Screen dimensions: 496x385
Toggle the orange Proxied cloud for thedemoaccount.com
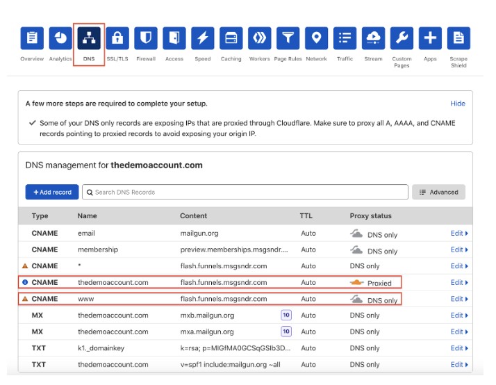pyautogui.click(x=357, y=282)
